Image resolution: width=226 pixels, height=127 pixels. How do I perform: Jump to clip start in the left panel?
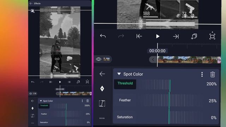pyautogui.click(x=51, y=82)
